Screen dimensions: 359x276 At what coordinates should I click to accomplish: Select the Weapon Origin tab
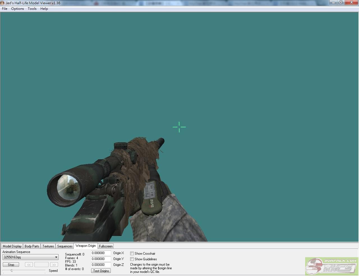(x=86, y=246)
